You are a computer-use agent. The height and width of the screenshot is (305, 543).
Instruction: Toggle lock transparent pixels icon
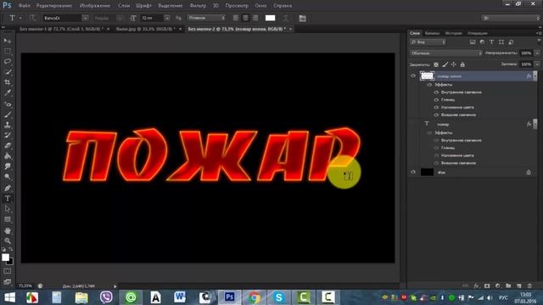tap(436, 64)
